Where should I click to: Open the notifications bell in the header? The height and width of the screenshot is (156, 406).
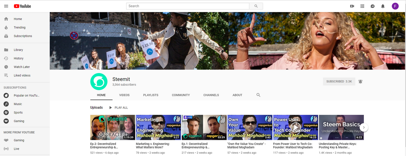[383, 6]
